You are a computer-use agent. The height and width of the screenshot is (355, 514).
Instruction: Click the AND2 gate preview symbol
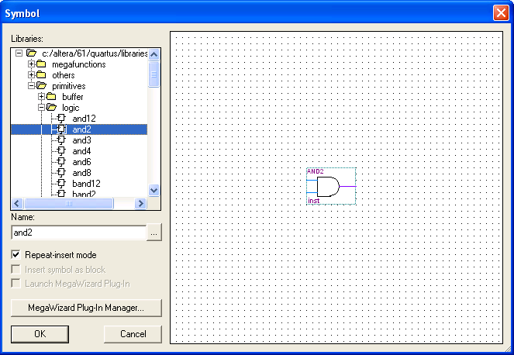pyautogui.click(x=328, y=186)
